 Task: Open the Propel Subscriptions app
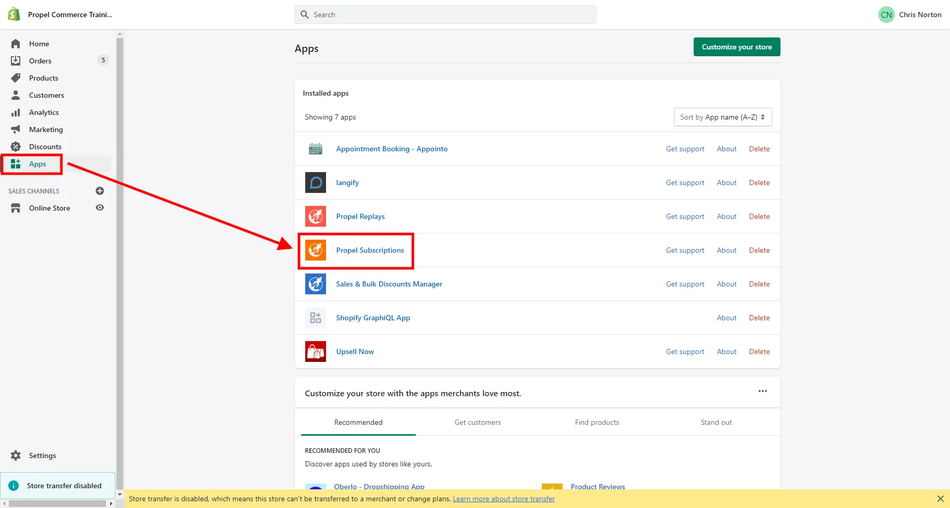click(370, 250)
